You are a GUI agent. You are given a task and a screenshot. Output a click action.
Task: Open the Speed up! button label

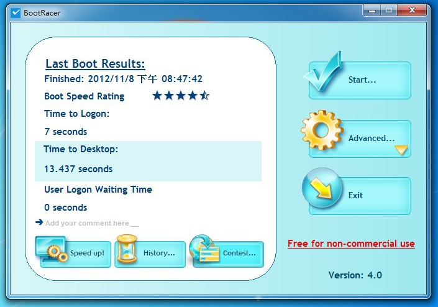[x=87, y=253]
